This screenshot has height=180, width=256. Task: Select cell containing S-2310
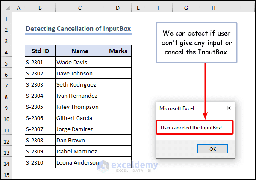[x=40, y=162]
